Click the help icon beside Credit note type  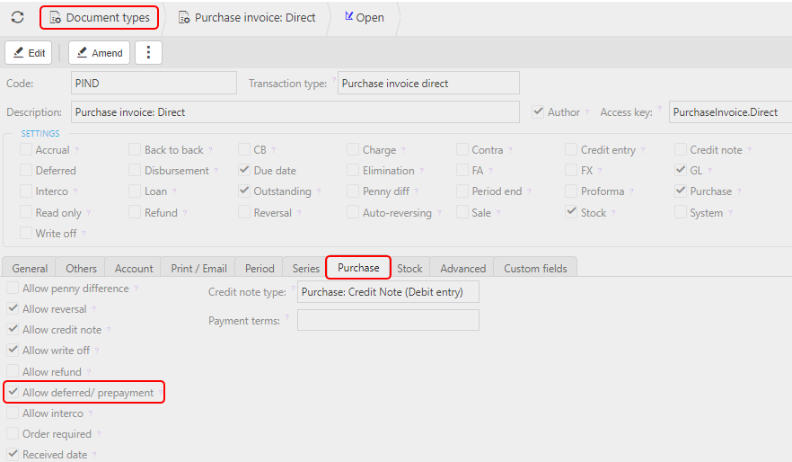pyautogui.click(x=292, y=289)
